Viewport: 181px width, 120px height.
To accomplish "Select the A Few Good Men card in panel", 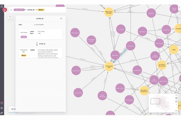I will (x=41, y=53).
